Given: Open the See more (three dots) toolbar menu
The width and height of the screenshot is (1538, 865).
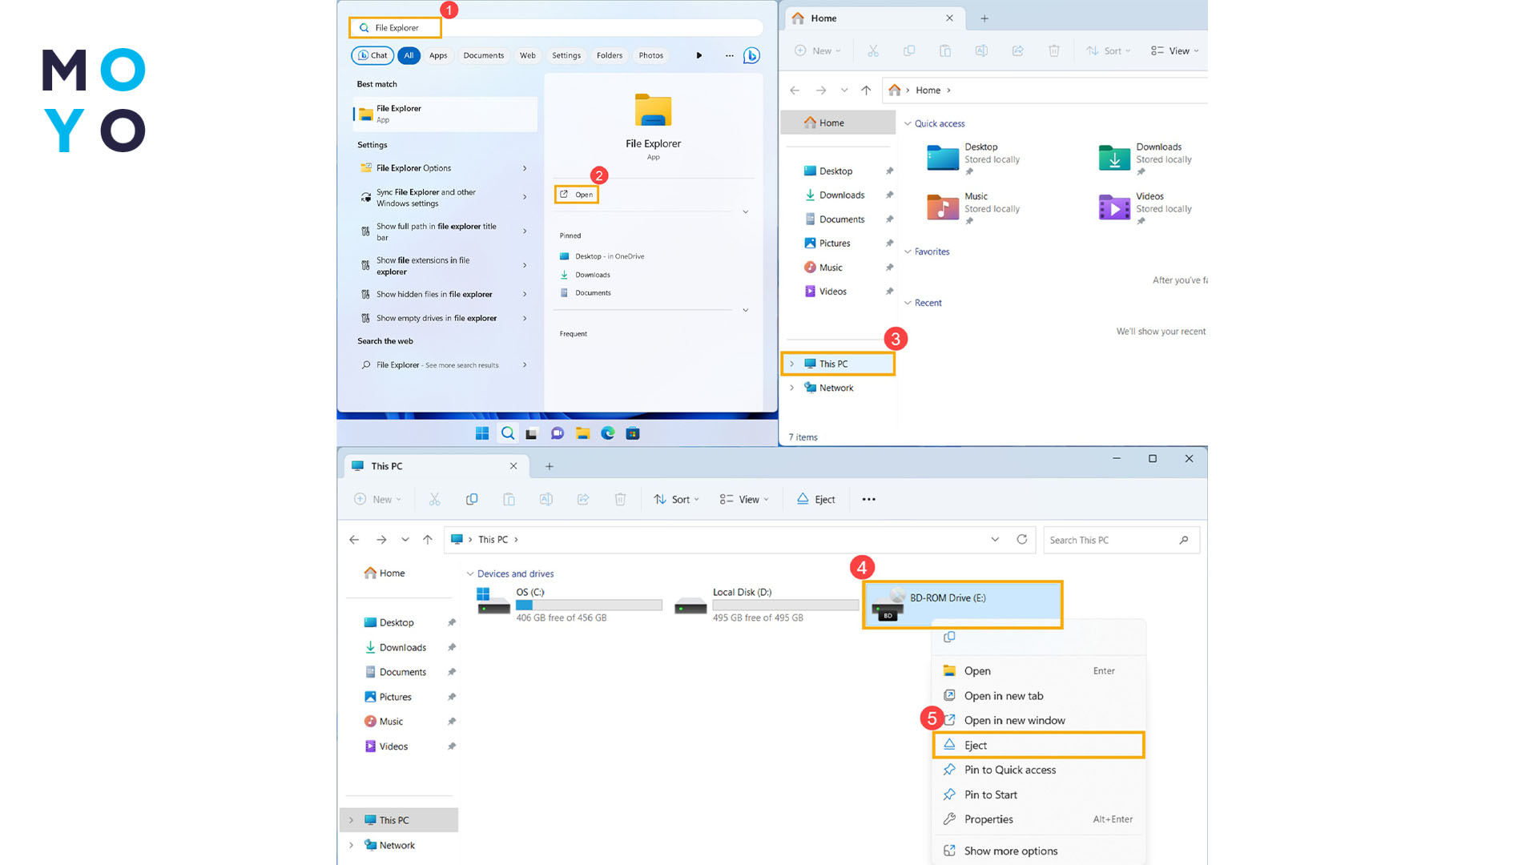Looking at the screenshot, I should (868, 499).
